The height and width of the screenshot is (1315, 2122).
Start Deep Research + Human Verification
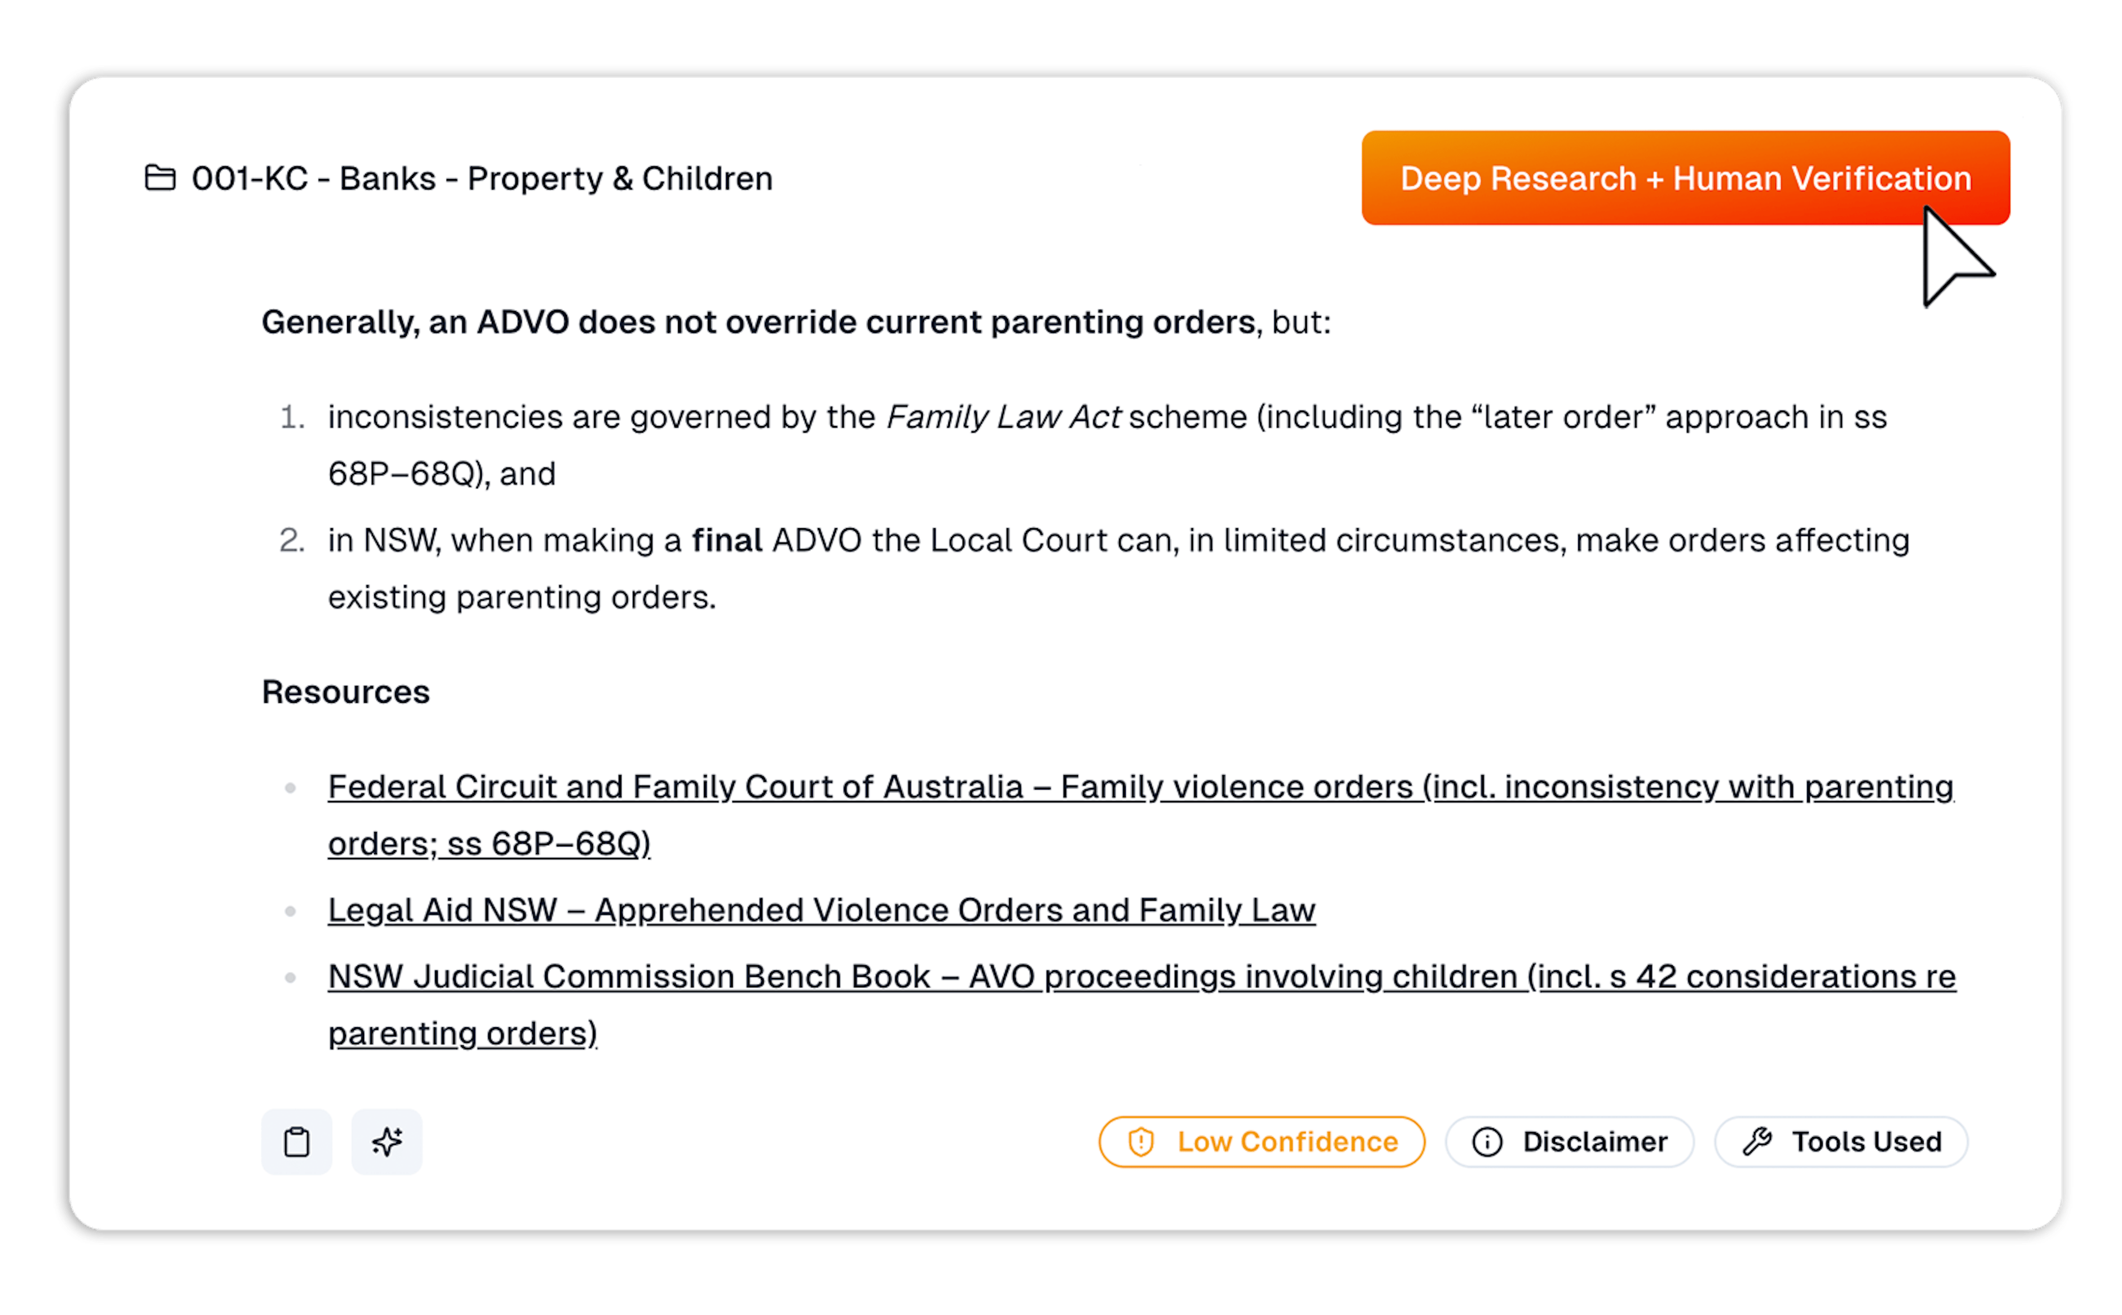(x=1684, y=178)
